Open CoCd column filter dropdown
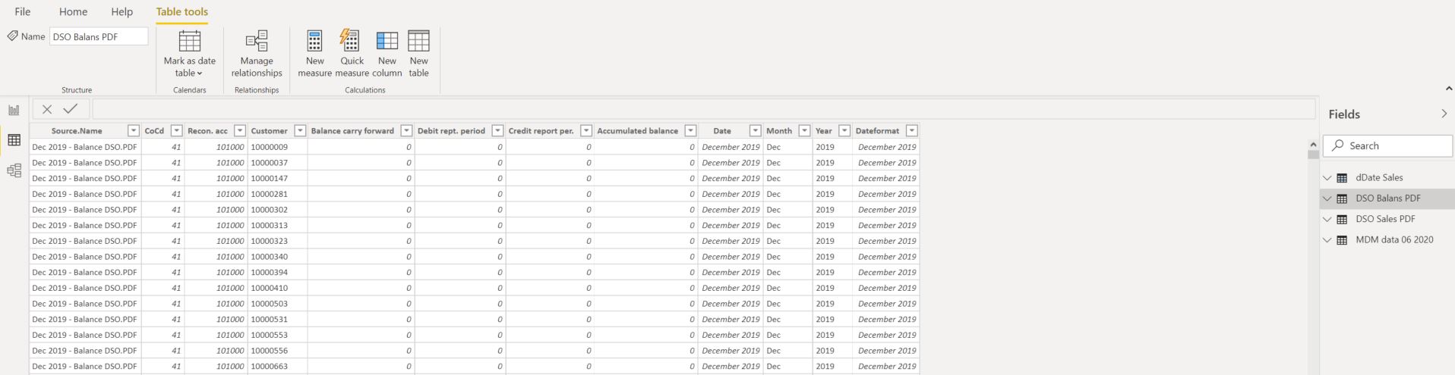 pyautogui.click(x=177, y=131)
